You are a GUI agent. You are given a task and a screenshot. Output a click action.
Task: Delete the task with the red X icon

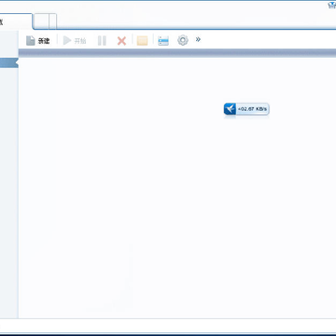click(121, 41)
